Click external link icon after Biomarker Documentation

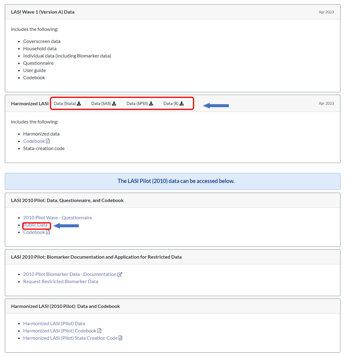point(120,274)
